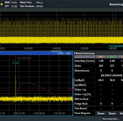
Task: Click the PK1 trace indicator dot
Action: (58, 53)
